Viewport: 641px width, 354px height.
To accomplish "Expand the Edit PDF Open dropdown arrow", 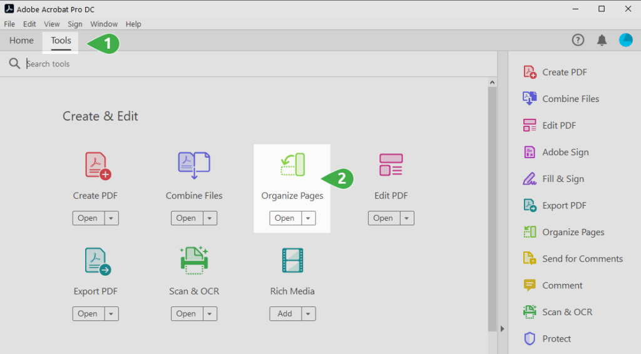I will point(407,218).
